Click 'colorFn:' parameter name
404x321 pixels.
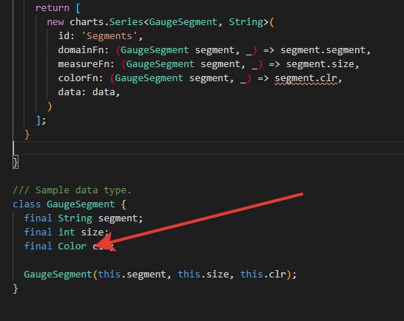click(81, 78)
